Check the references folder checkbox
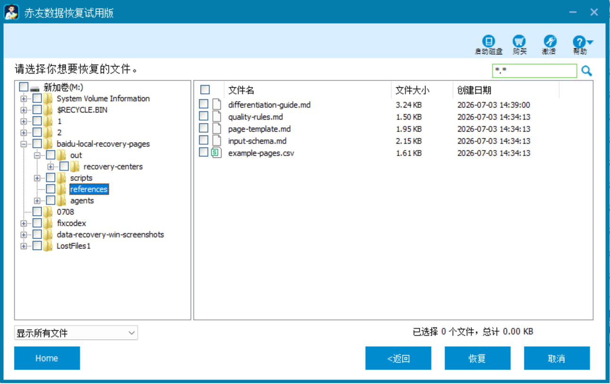Viewport: 610px width, 384px height. point(51,189)
